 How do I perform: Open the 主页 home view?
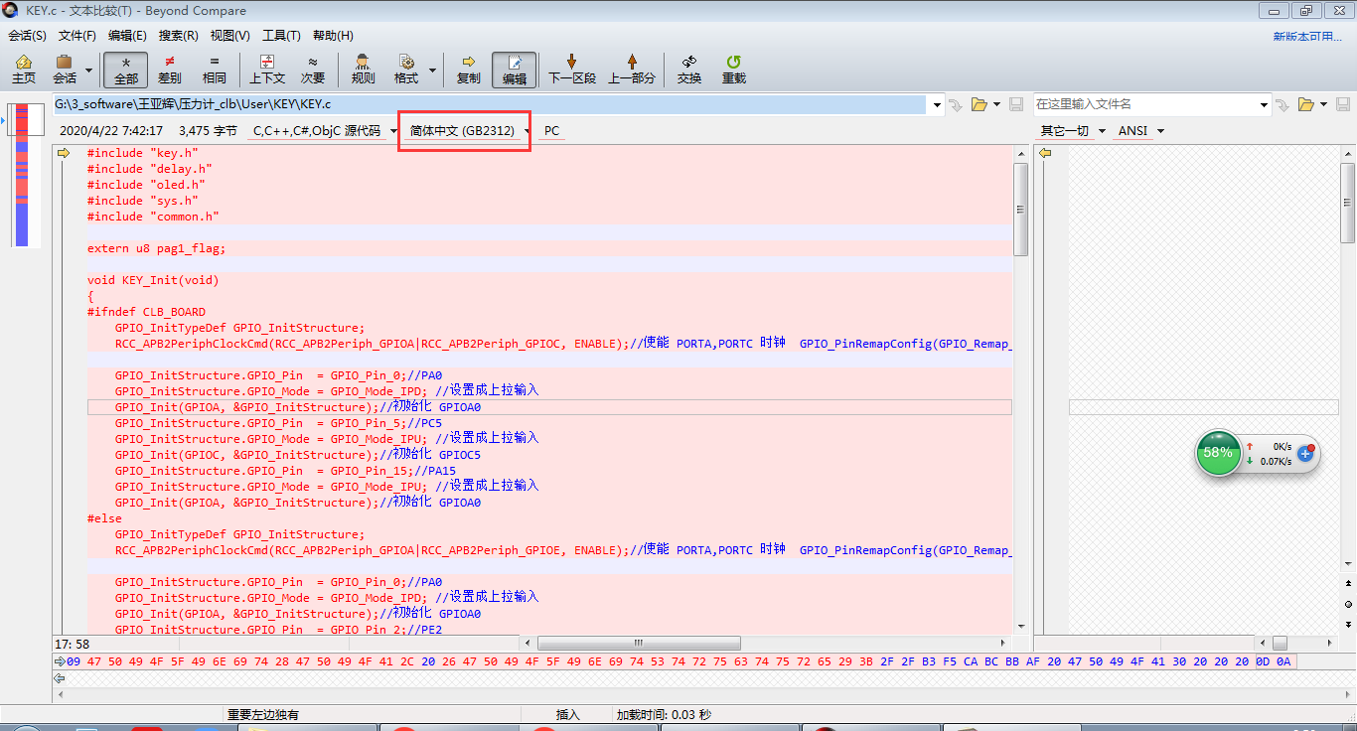[x=24, y=70]
